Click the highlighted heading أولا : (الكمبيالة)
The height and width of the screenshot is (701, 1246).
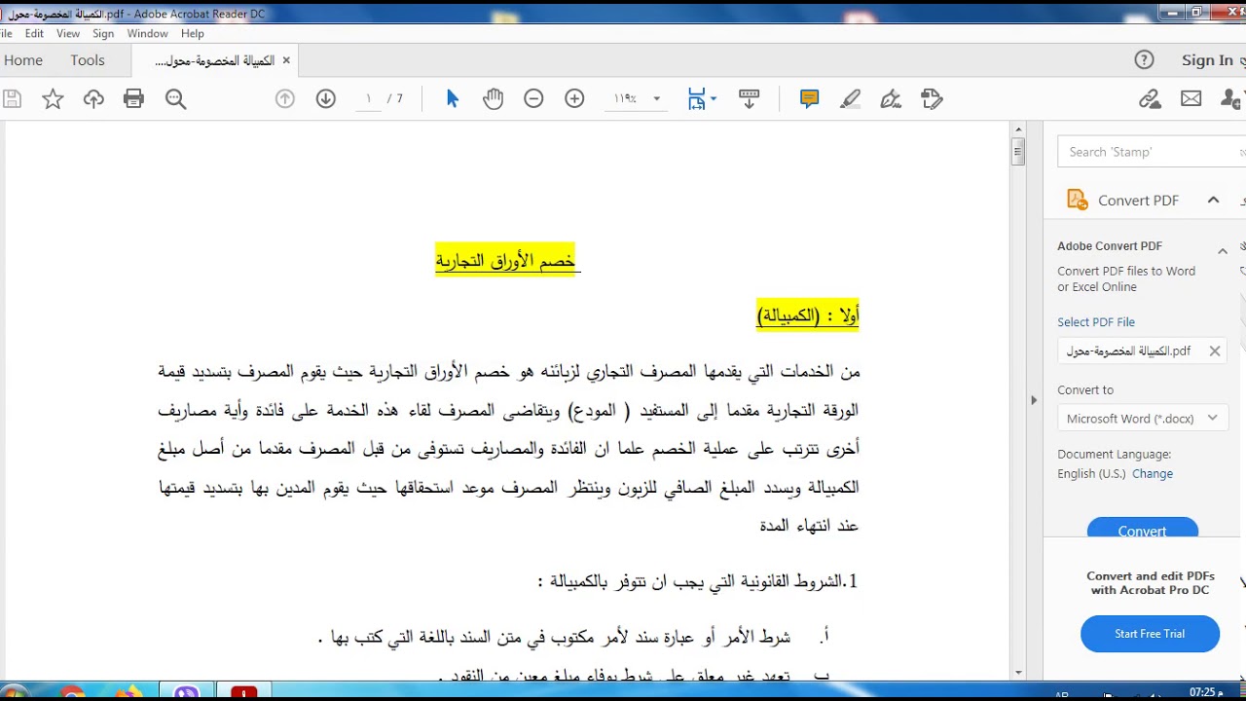point(808,315)
